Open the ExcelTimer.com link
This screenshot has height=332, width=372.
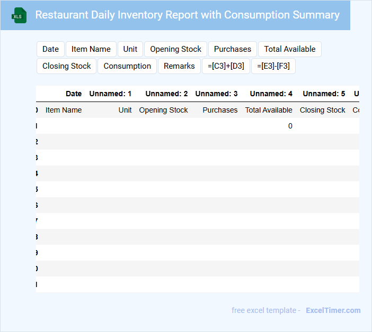pos(333,310)
